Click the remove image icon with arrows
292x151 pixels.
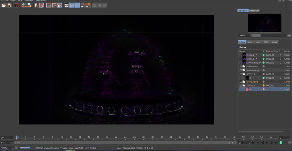pyautogui.click(x=24, y=5)
